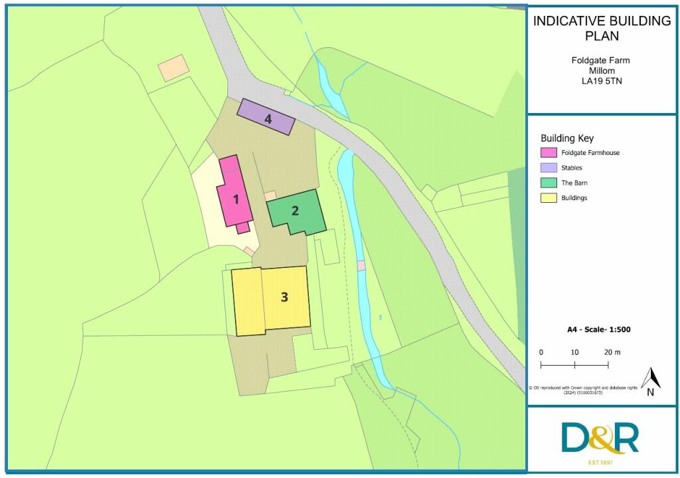
Task: Click the 'INDICATIVE BUILDING PLAN' title
Action: pos(602,28)
